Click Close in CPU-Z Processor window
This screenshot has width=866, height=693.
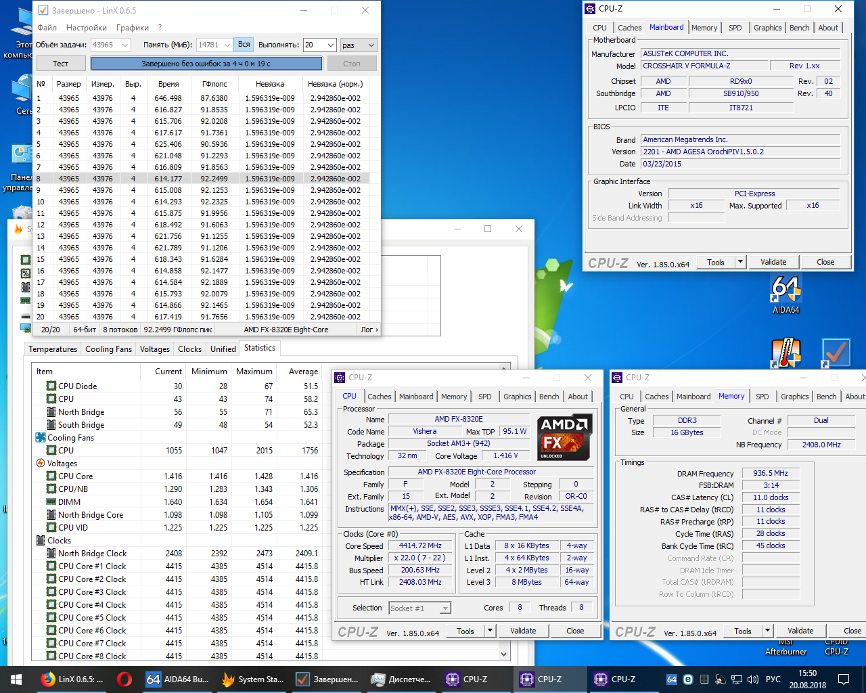pyautogui.click(x=575, y=631)
